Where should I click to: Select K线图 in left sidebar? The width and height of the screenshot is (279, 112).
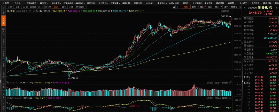pos(3,21)
